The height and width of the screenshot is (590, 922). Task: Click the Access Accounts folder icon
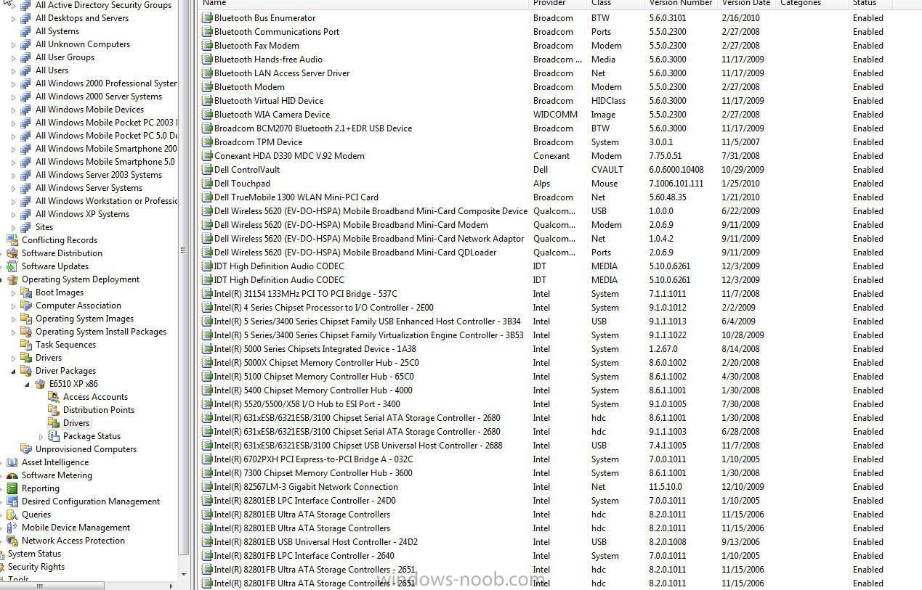tap(53, 397)
